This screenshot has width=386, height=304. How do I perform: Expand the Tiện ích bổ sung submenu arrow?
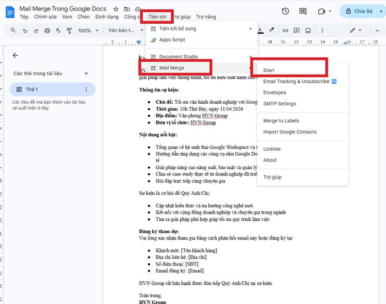click(x=250, y=29)
